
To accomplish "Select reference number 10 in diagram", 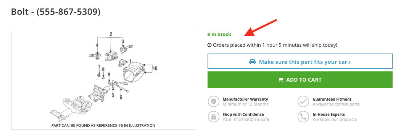I will [x=155, y=68].
